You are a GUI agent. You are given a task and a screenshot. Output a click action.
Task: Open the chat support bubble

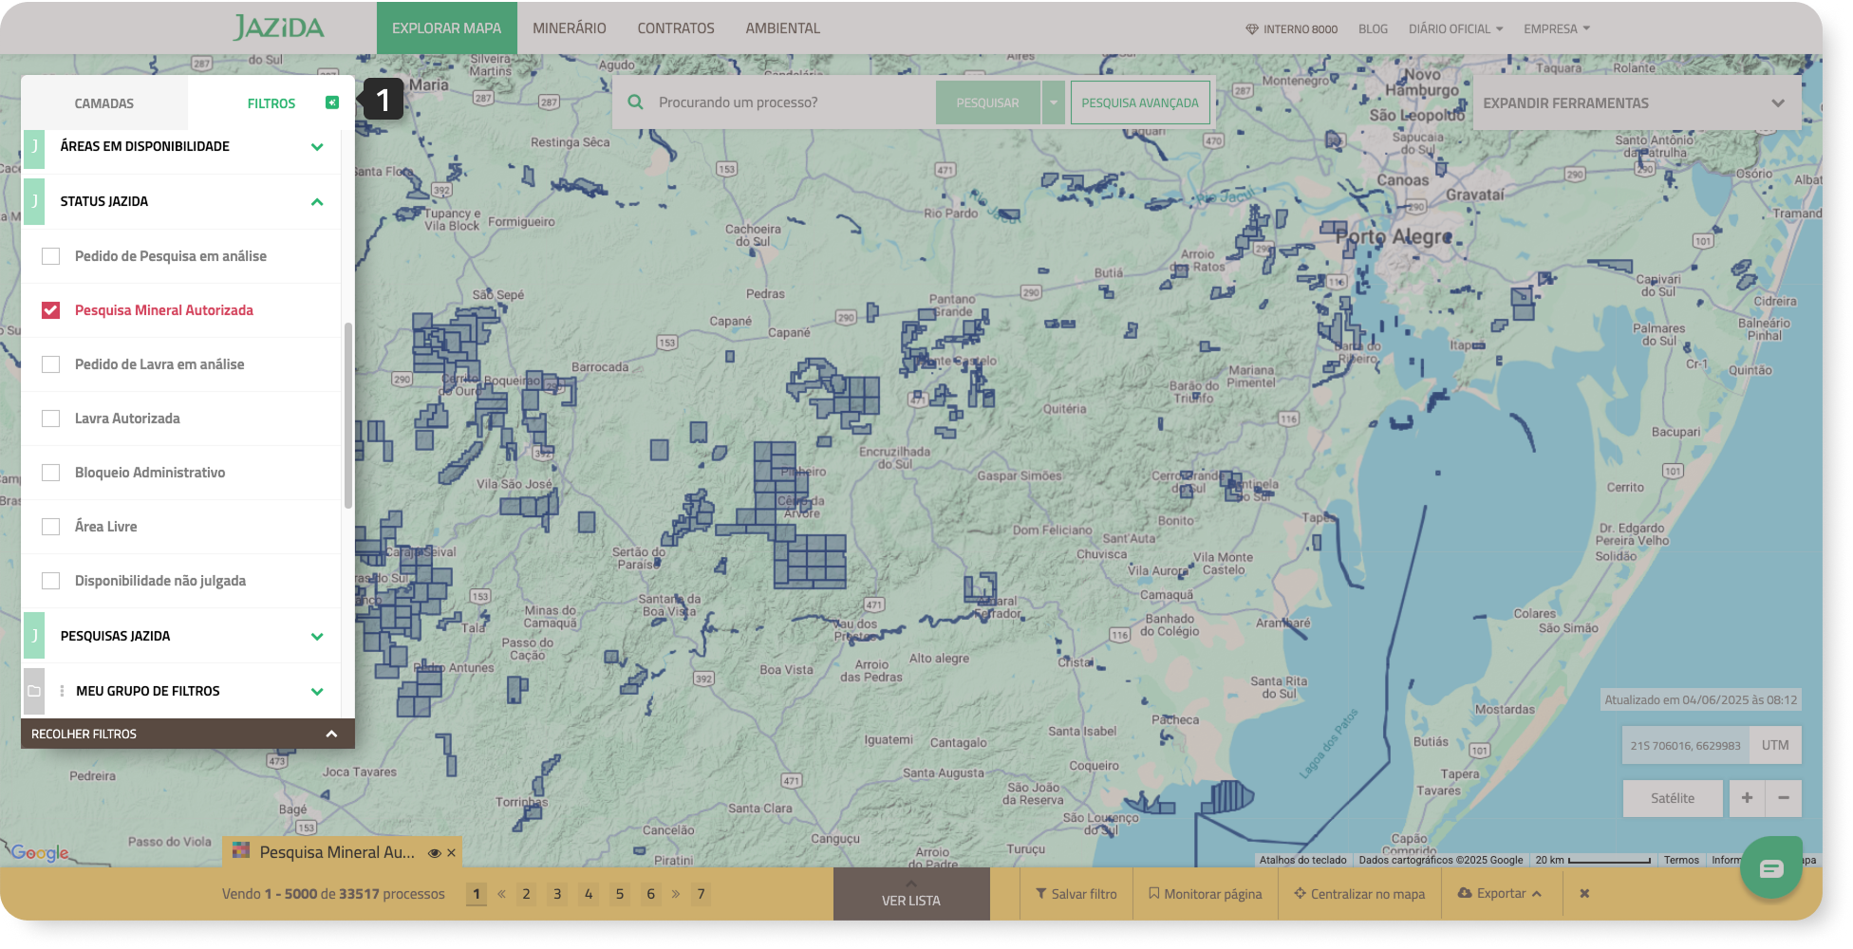click(1771, 867)
